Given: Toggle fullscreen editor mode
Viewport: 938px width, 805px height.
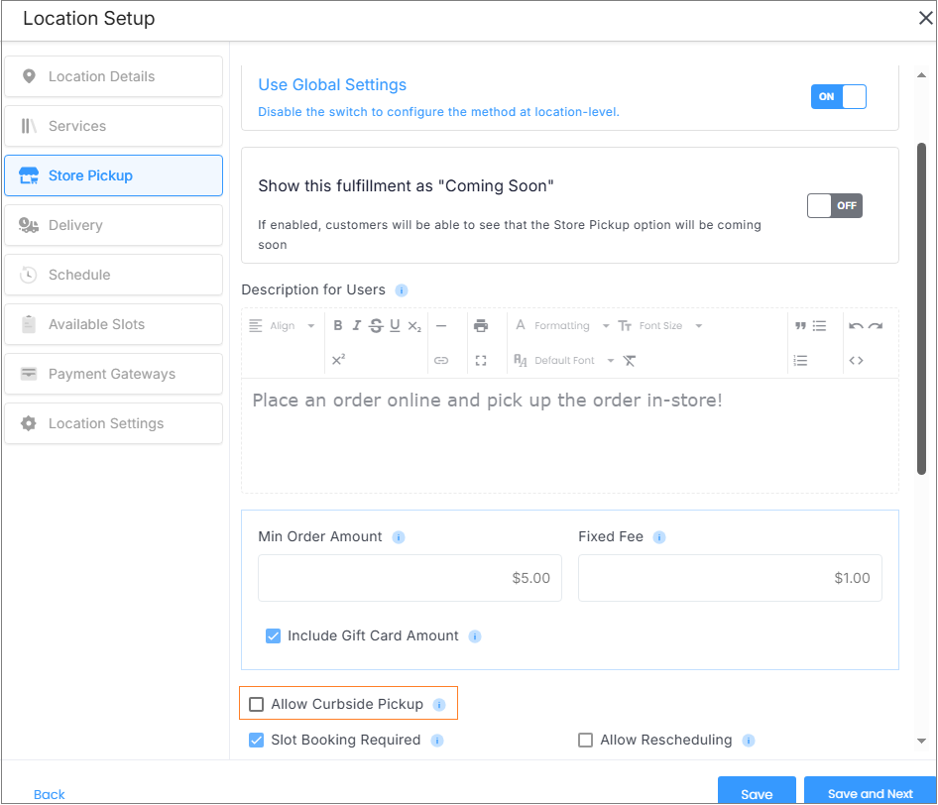Looking at the screenshot, I should point(481,360).
